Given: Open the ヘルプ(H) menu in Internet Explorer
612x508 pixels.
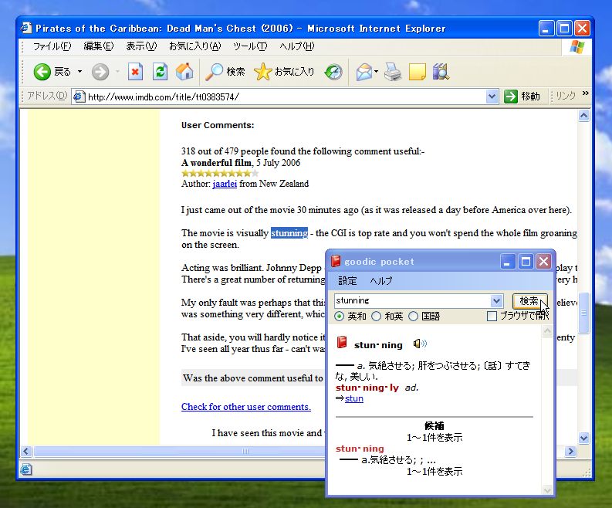Looking at the screenshot, I should pos(297,46).
